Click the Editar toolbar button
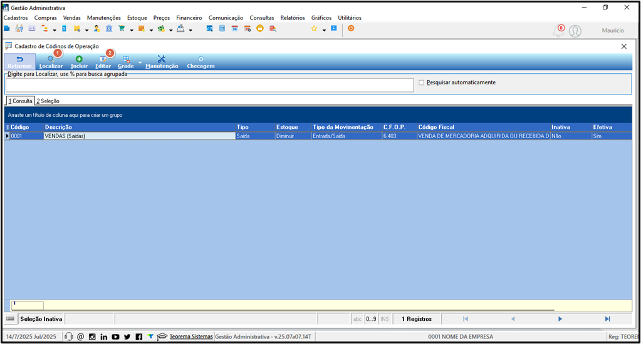This screenshot has height=344, width=641. click(103, 62)
